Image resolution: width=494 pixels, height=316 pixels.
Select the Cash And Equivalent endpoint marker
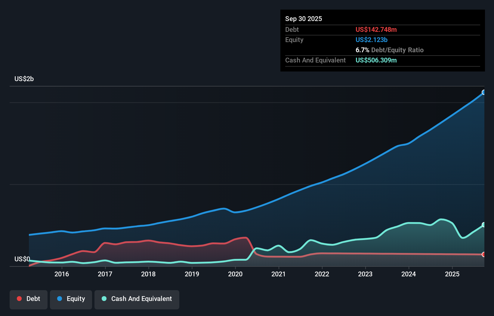[484, 225]
